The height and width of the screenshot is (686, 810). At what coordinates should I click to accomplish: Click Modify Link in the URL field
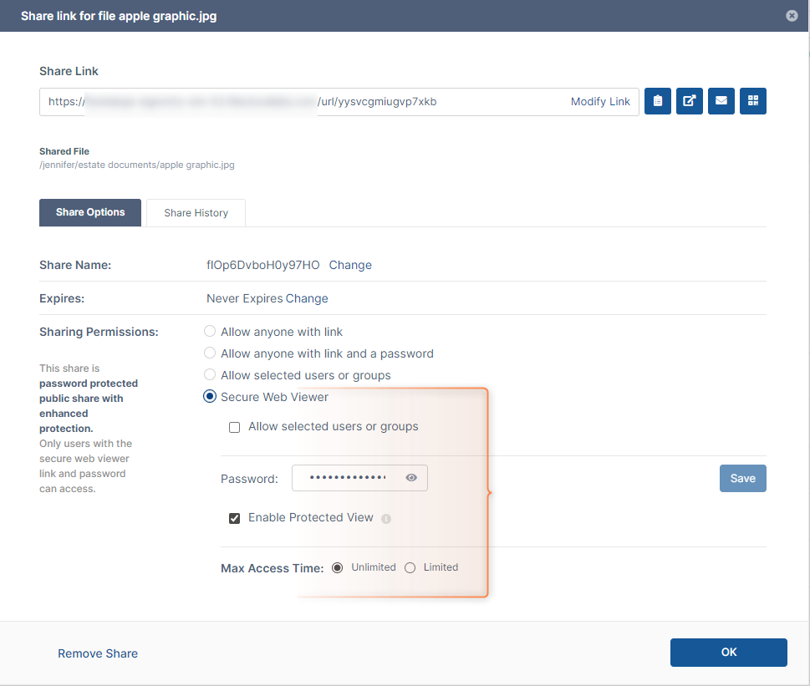tap(600, 102)
